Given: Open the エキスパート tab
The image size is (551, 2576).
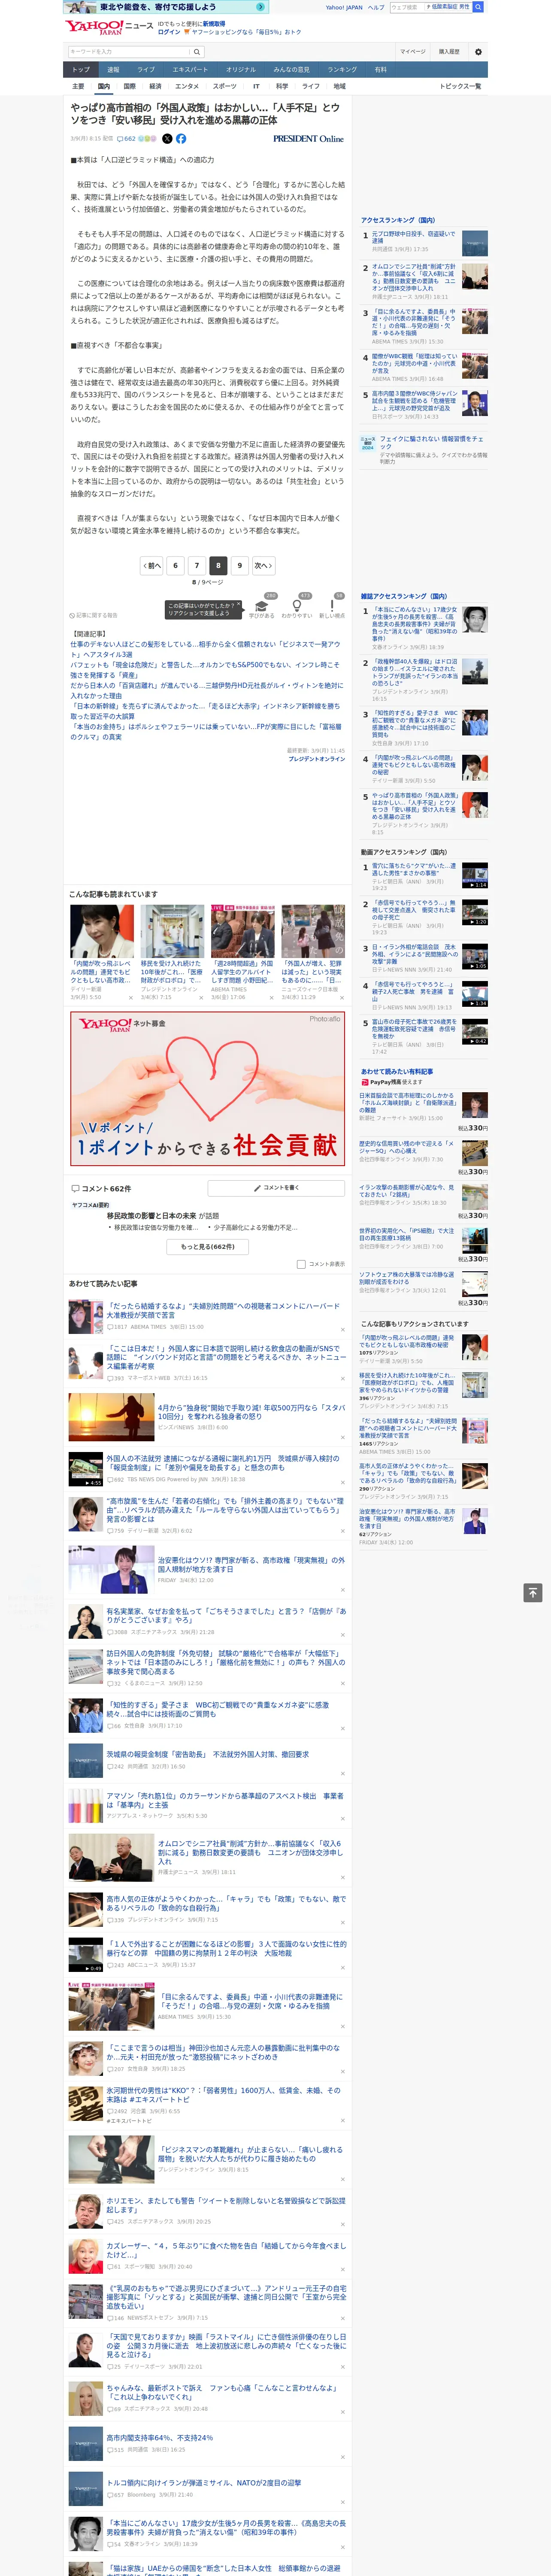Looking at the screenshot, I should coord(190,70).
